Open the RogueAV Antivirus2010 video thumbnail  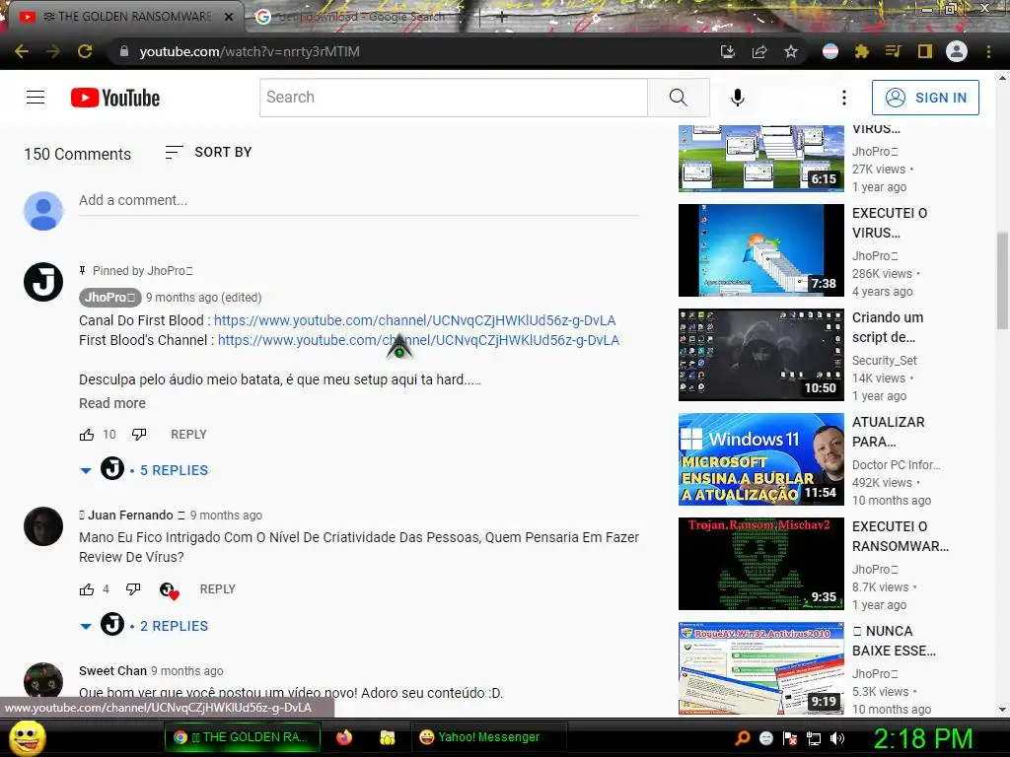click(760, 668)
